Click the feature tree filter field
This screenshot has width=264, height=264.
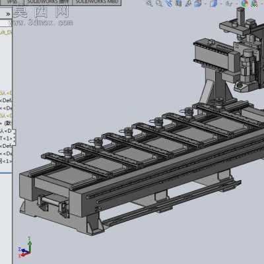tap(6, 23)
